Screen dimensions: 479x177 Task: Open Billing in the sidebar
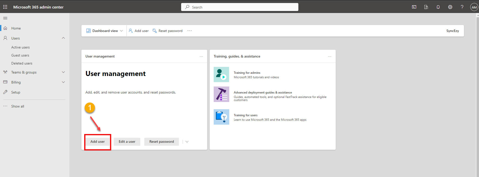[x=16, y=82]
